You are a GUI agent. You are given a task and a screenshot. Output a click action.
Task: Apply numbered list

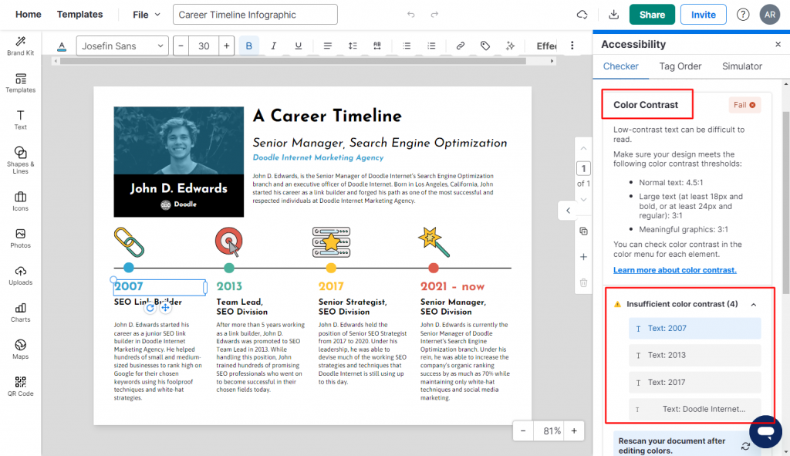[x=431, y=46]
